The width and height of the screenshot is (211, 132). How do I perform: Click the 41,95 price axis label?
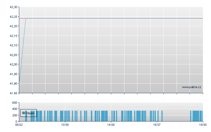pos(14,74)
